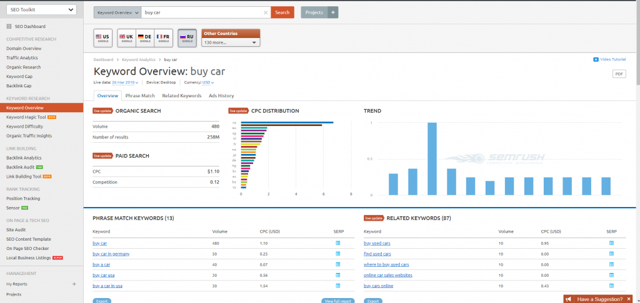Click the blue ca bar in CPC distribution
The image size is (640, 303).
point(287,122)
